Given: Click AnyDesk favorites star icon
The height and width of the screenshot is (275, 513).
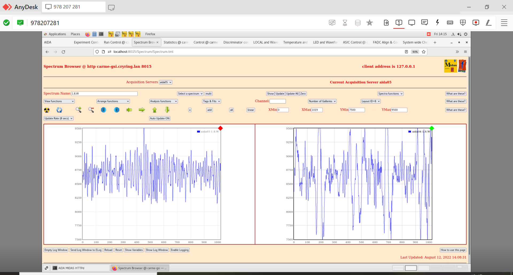Looking at the screenshot, I should tap(370, 23).
